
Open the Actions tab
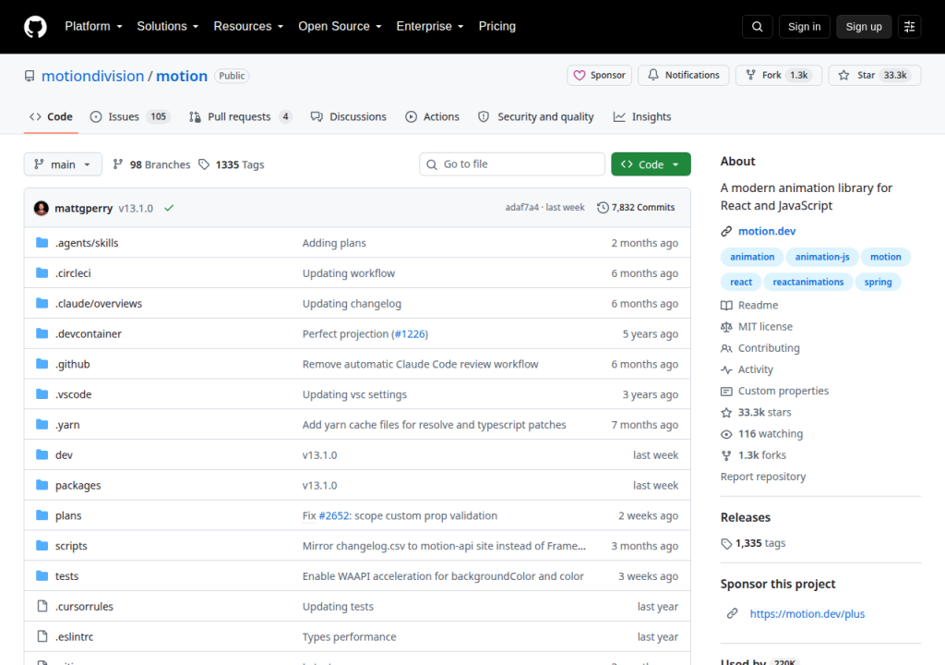[432, 116]
